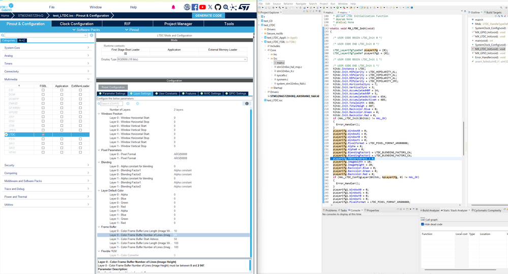Open main.c file in Project Explorer
The height and width of the screenshot is (274, 508).
280,63
